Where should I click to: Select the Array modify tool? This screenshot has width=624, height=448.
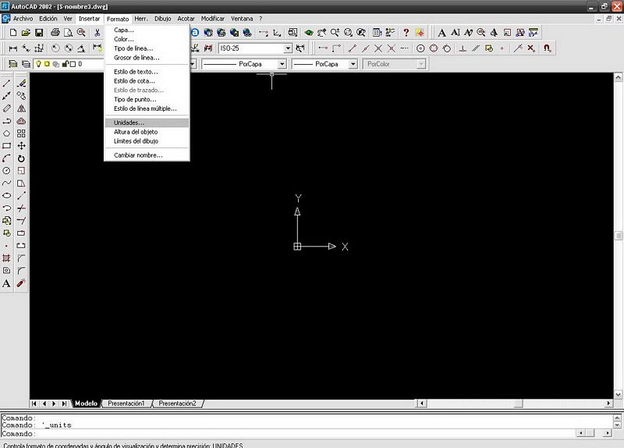(x=22, y=133)
